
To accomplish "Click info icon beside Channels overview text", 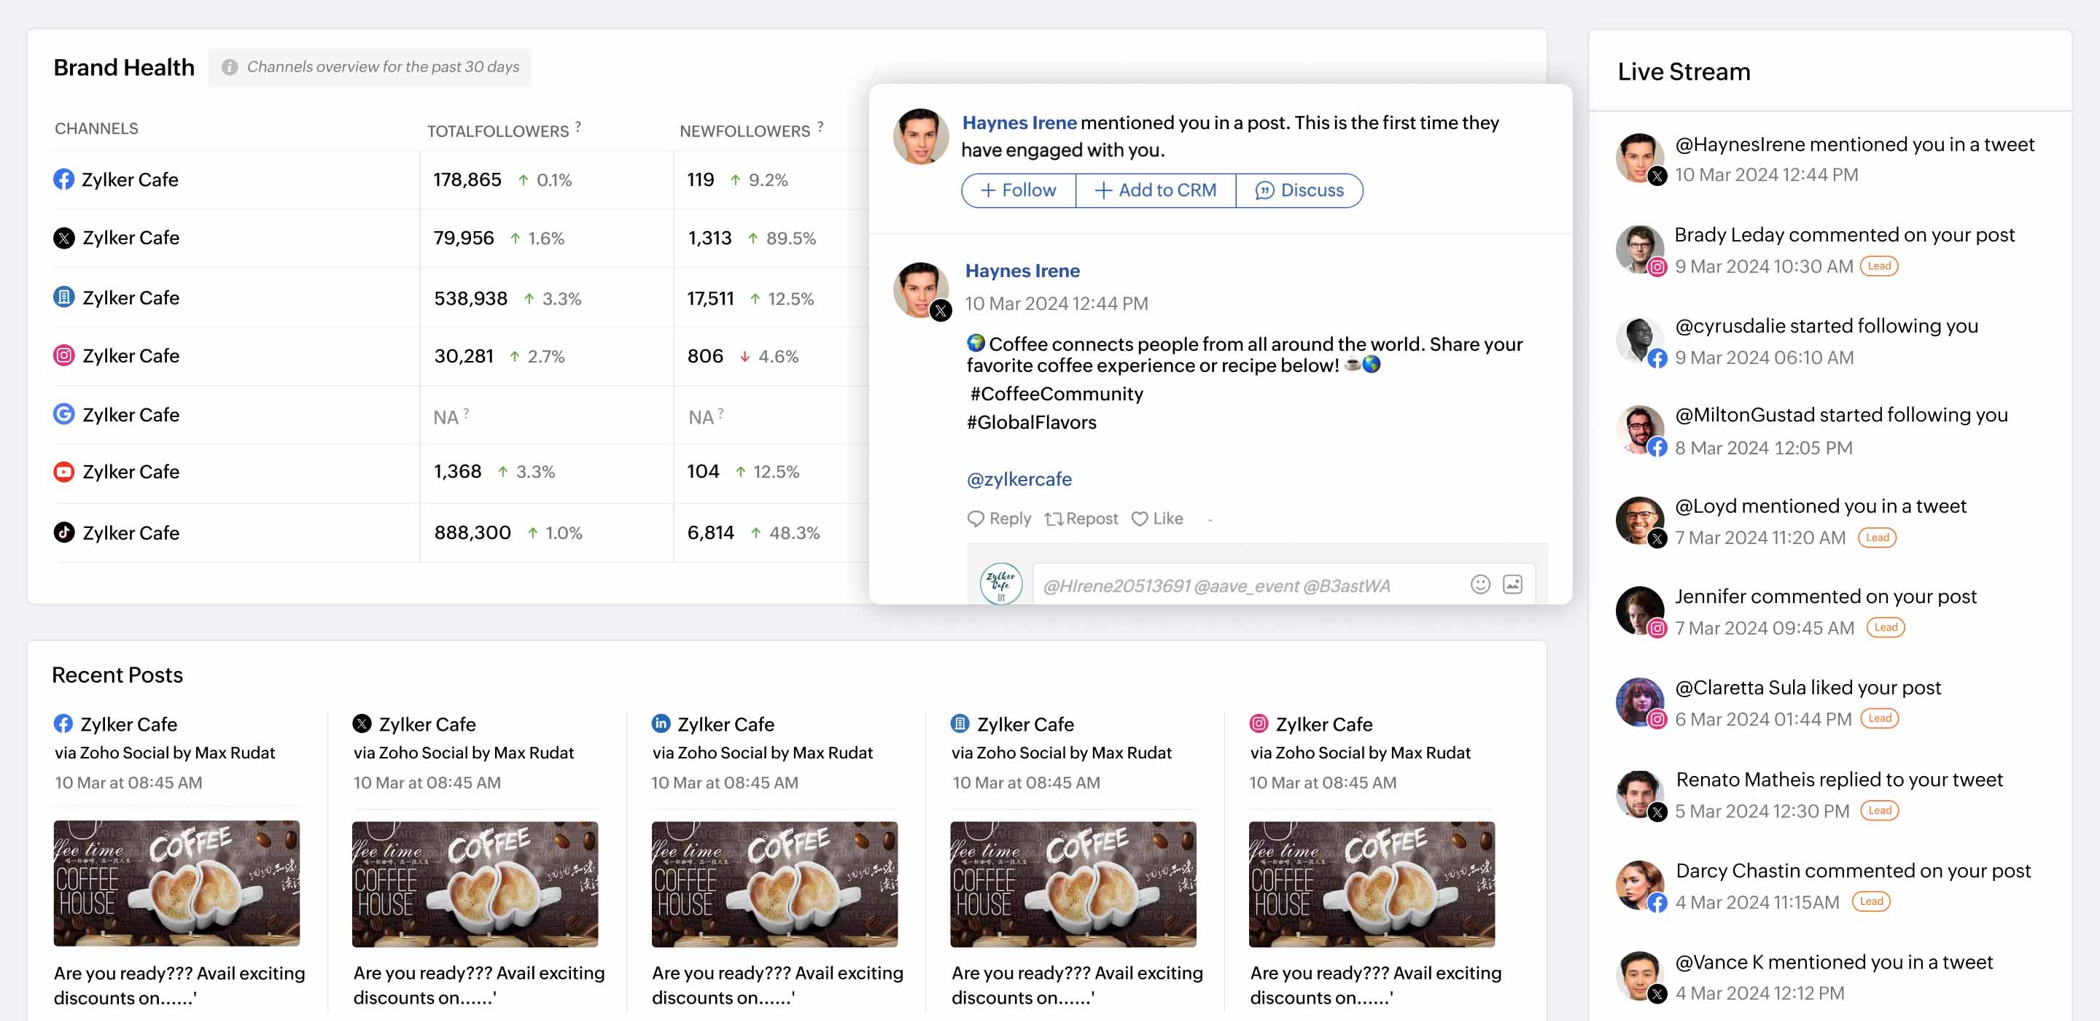I will 230,67.
